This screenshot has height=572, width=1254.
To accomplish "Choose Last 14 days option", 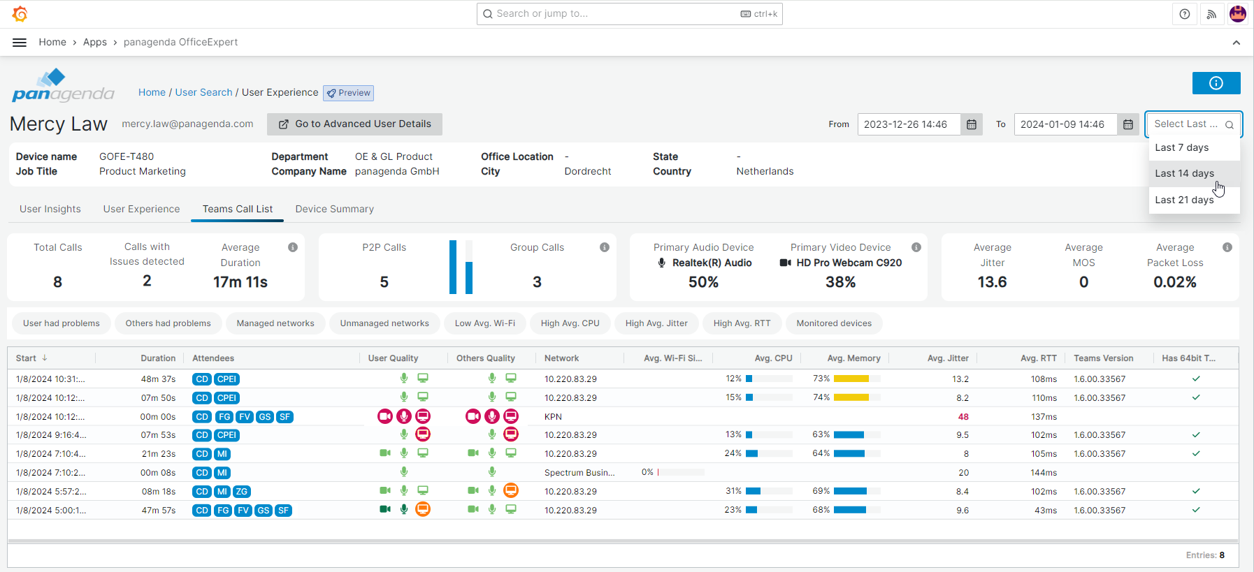I will (1194, 173).
